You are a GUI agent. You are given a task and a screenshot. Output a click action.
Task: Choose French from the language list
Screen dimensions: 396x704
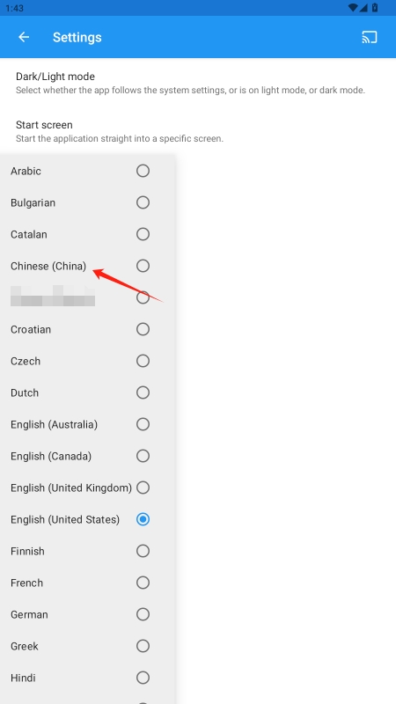tap(87, 583)
